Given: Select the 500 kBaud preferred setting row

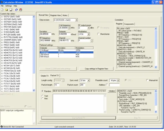Looking at the screenshot, I should [67, 57].
